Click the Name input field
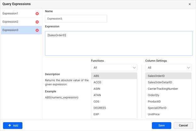 pyautogui.click(x=76, y=19)
